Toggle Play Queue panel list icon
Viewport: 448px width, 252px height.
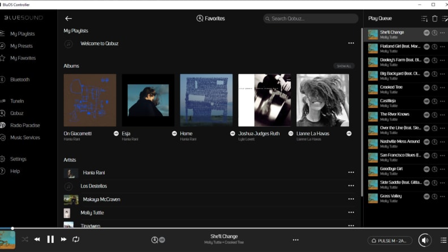(443, 240)
